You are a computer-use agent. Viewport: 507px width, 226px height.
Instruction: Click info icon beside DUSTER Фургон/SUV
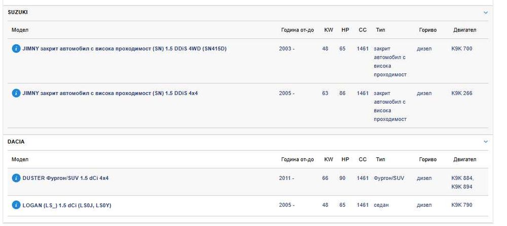point(16,178)
